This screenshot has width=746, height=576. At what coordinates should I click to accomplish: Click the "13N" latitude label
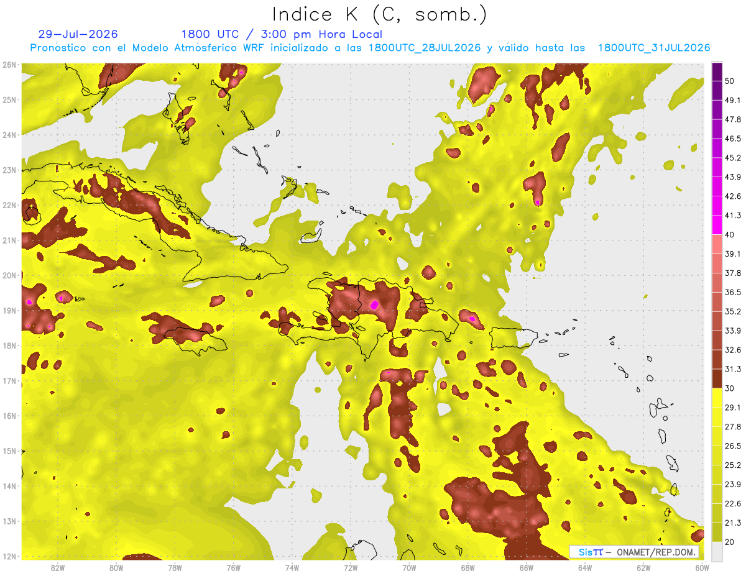tap(9, 521)
